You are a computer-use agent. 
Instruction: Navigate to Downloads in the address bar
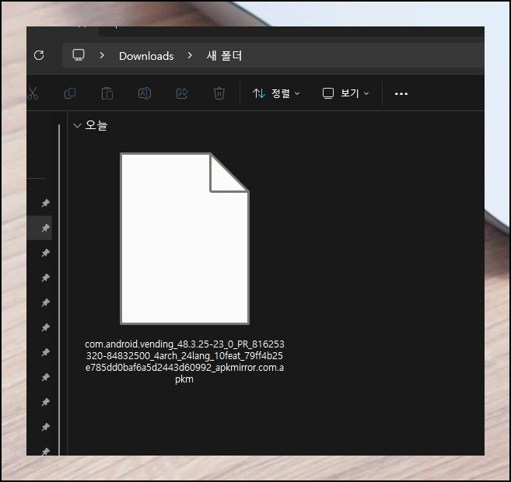pyautogui.click(x=146, y=56)
